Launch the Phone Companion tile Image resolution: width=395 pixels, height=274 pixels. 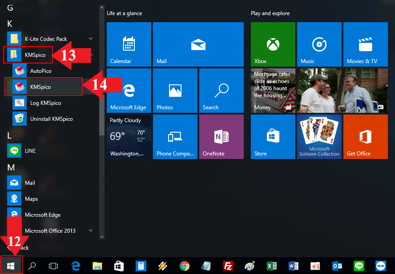pos(175,137)
